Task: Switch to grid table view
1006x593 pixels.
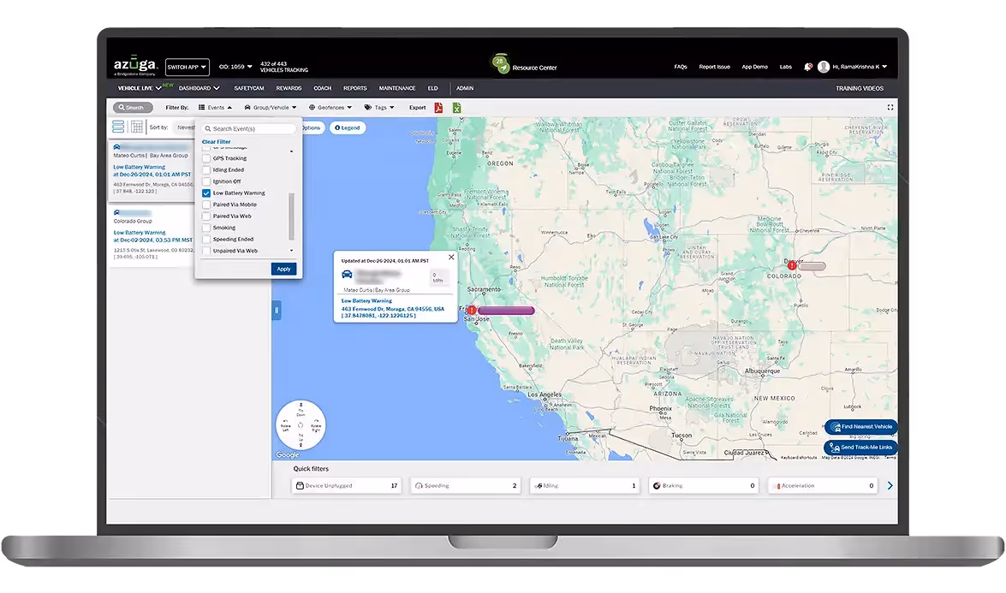Action: coord(137,127)
